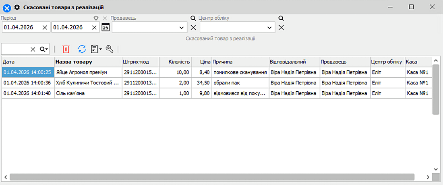The height and width of the screenshot is (185, 443).
Task: Open the search options dropdown magnifier
Action: [x=43, y=49]
